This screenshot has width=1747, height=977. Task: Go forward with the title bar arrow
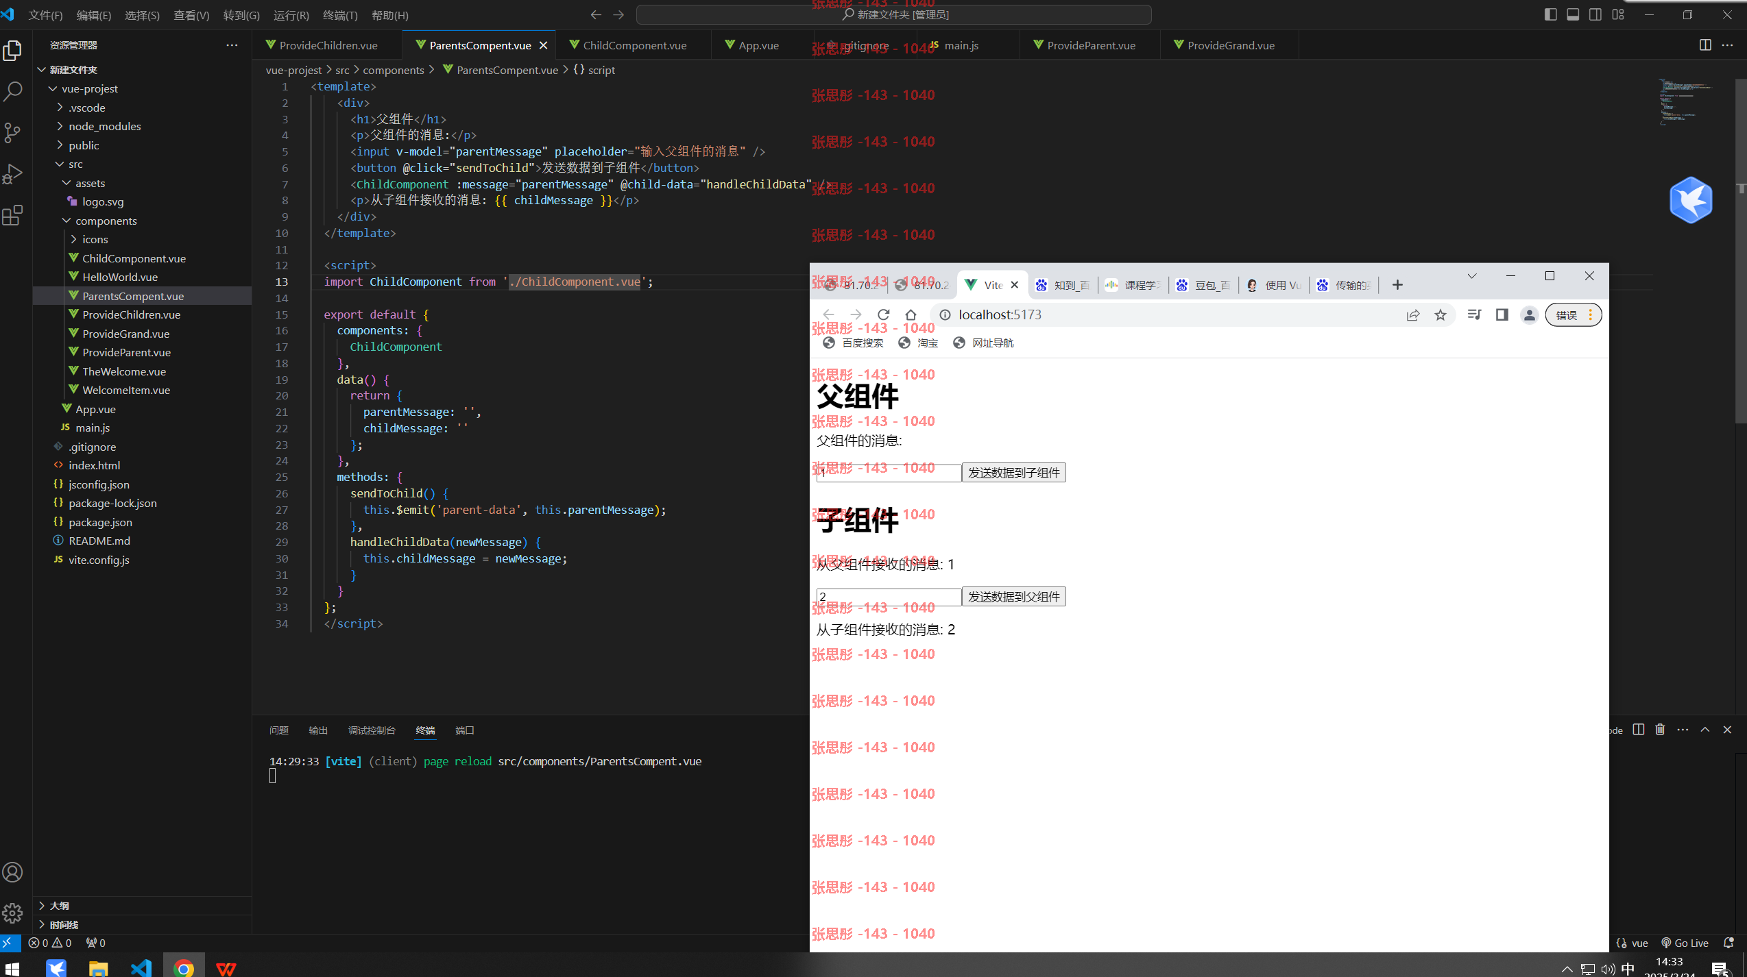[x=618, y=14]
